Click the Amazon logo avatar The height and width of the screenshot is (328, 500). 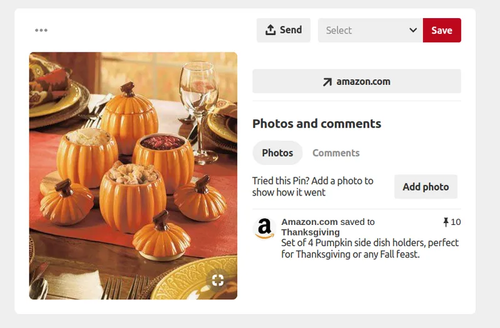264,228
